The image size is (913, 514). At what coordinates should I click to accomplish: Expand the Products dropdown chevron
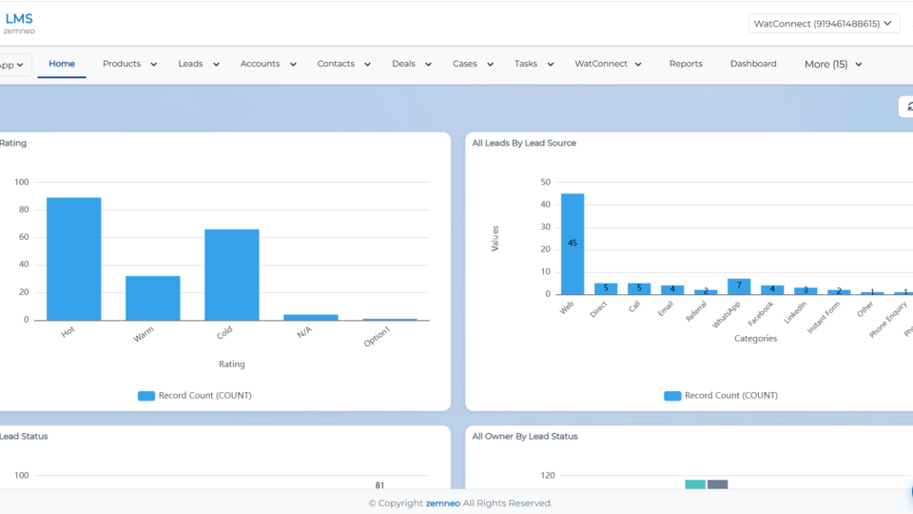[x=154, y=65]
